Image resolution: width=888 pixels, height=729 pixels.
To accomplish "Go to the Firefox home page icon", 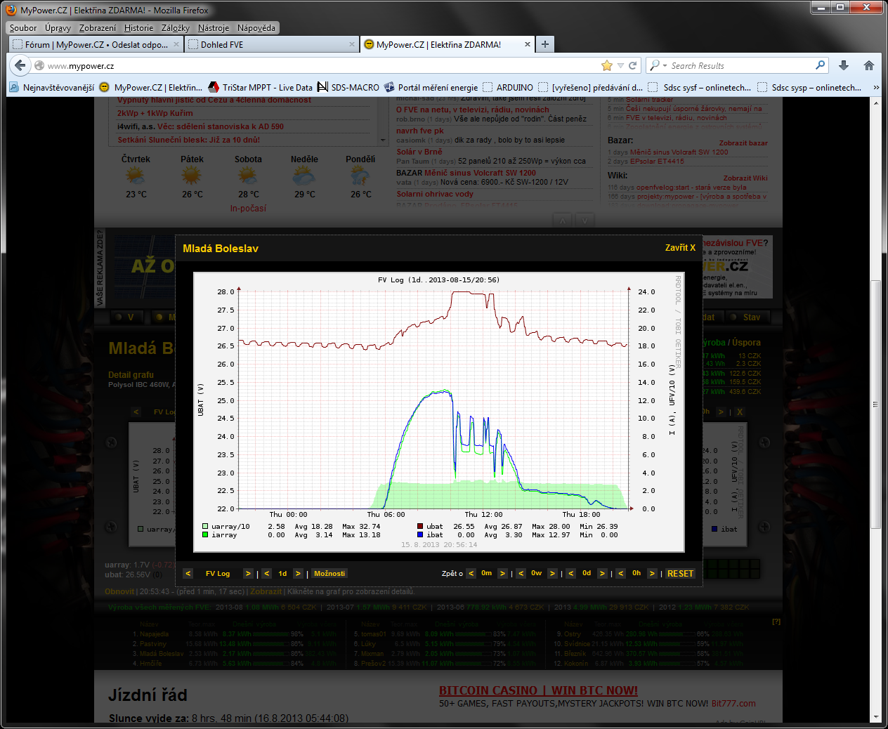I will click(869, 65).
